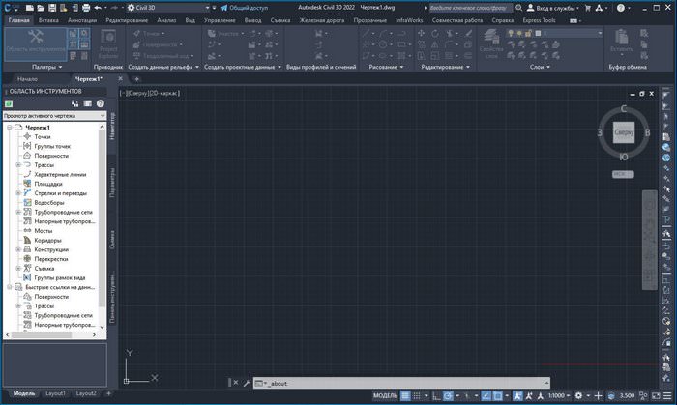Open the Toolspace help question-mark icon
This screenshot has width=677, height=405.
pos(100,103)
